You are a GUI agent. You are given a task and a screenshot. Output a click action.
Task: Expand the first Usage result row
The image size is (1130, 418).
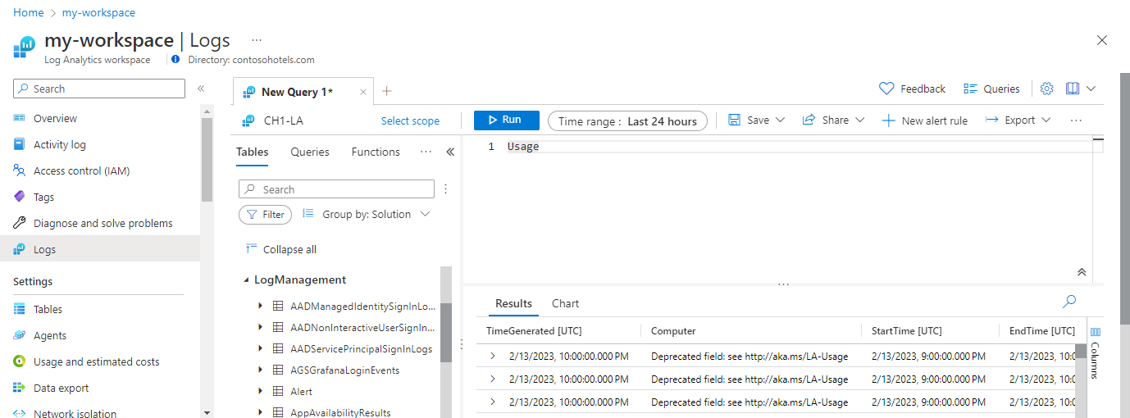[493, 356]
